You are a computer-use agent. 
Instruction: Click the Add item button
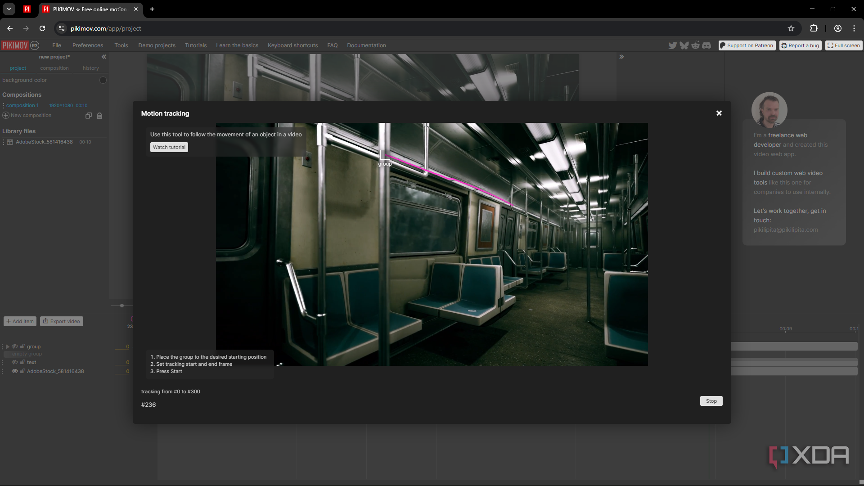(x=20, y=321)
